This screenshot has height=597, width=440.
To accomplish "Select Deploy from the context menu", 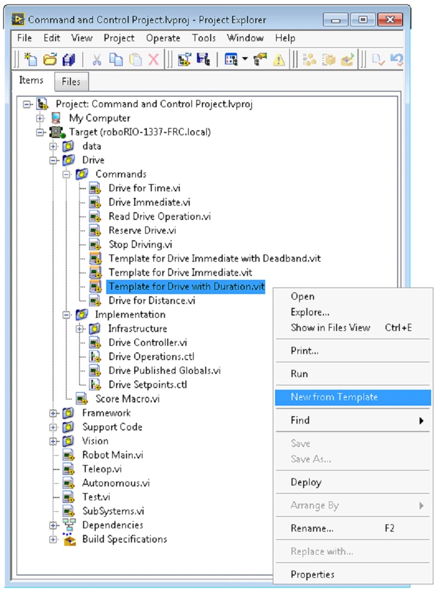I will [x=306, y=483].
